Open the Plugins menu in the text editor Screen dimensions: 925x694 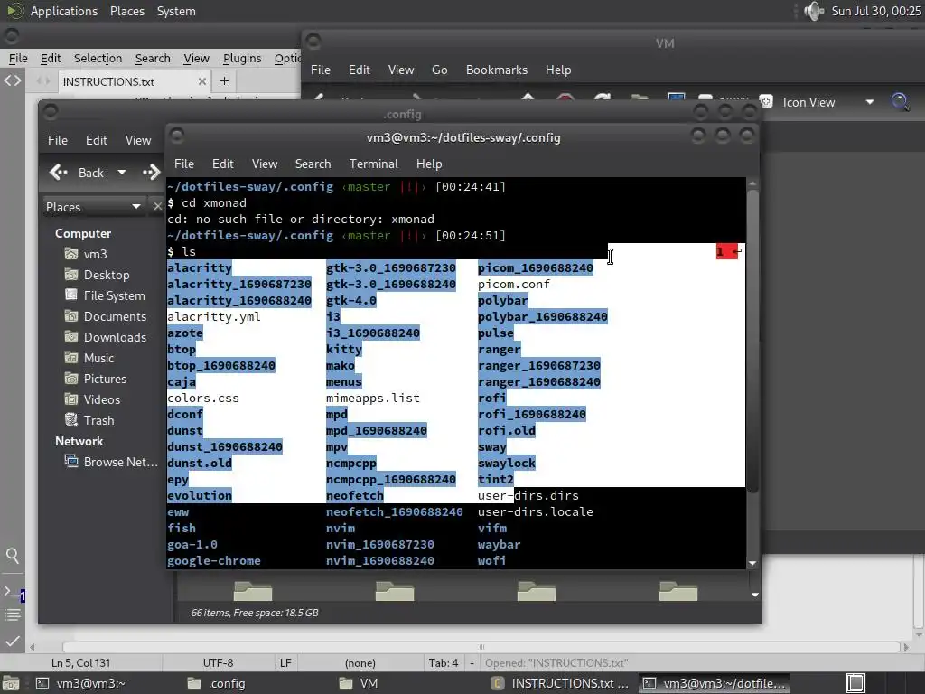point(242,59)
